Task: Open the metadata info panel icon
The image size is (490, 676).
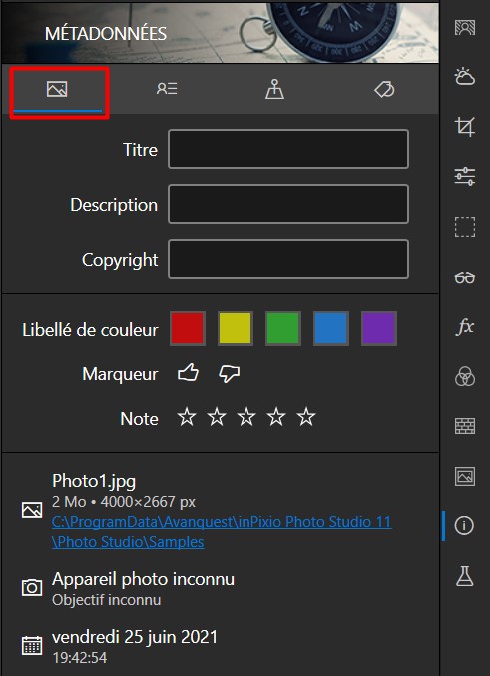Action: point(465,526)
